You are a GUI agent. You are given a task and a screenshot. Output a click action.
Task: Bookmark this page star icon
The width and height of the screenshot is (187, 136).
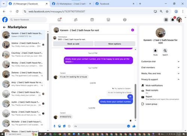click(167, 12)
